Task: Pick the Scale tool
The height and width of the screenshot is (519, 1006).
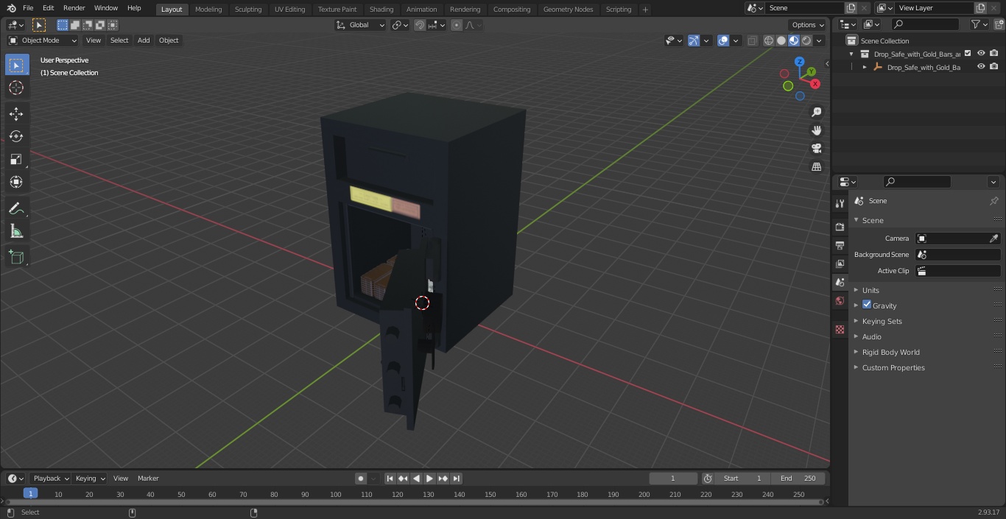Action: point(16,159)
